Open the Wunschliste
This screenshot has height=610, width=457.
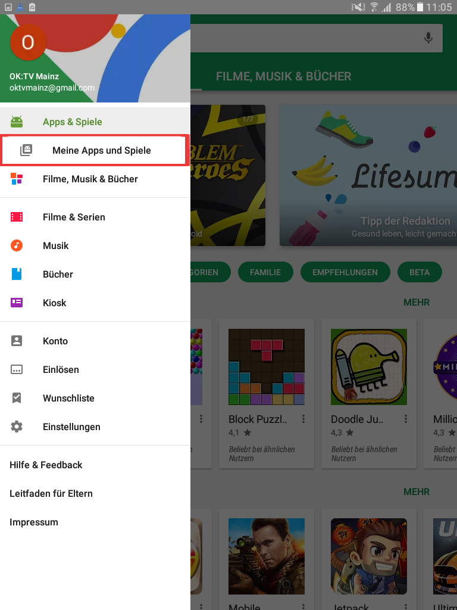coord(95,398)
